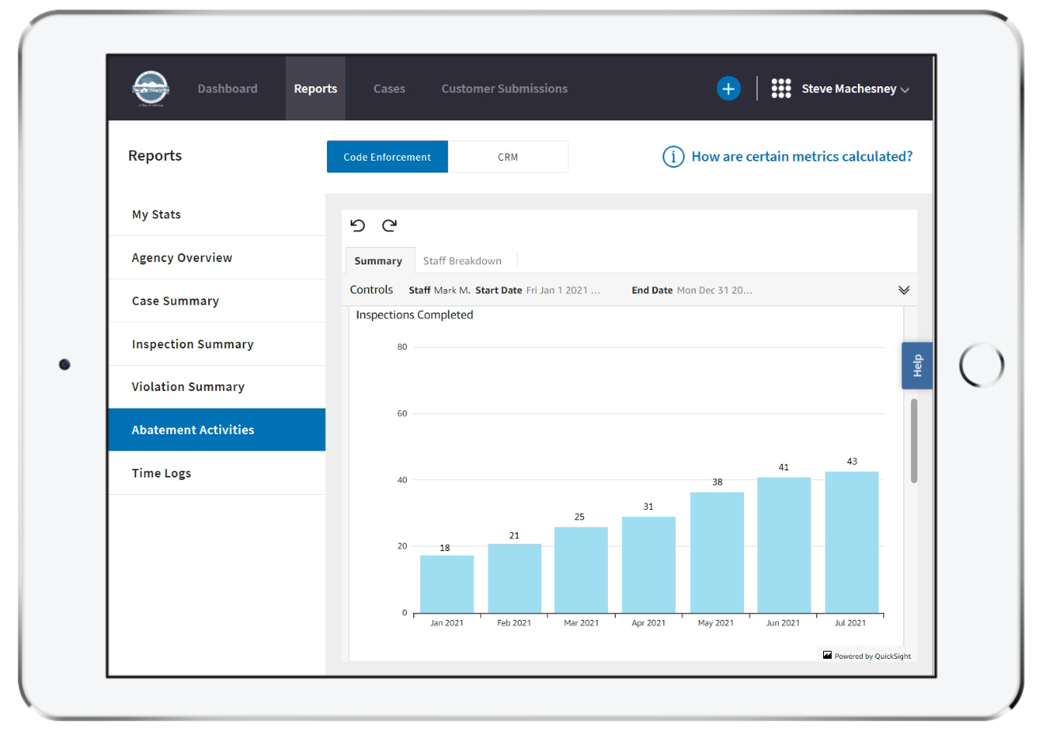Click the redo arrow above the report
This screenshot has width=1044, height=730.
pos(389,226)
